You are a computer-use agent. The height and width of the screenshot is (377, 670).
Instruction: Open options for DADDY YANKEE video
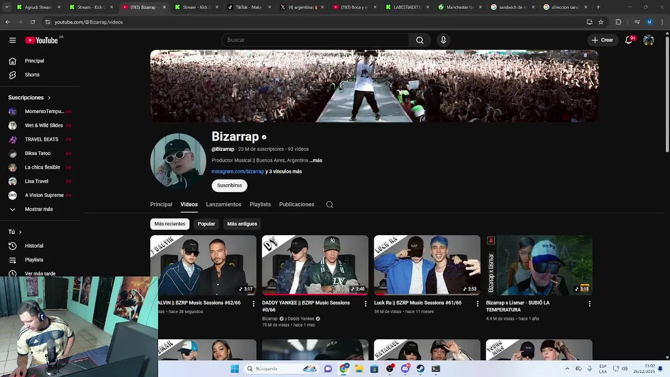365,304
